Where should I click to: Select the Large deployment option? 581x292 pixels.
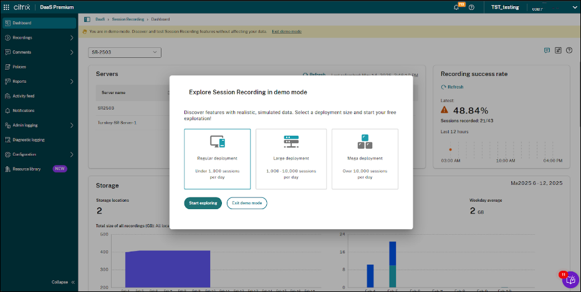(x=291, y=159)
